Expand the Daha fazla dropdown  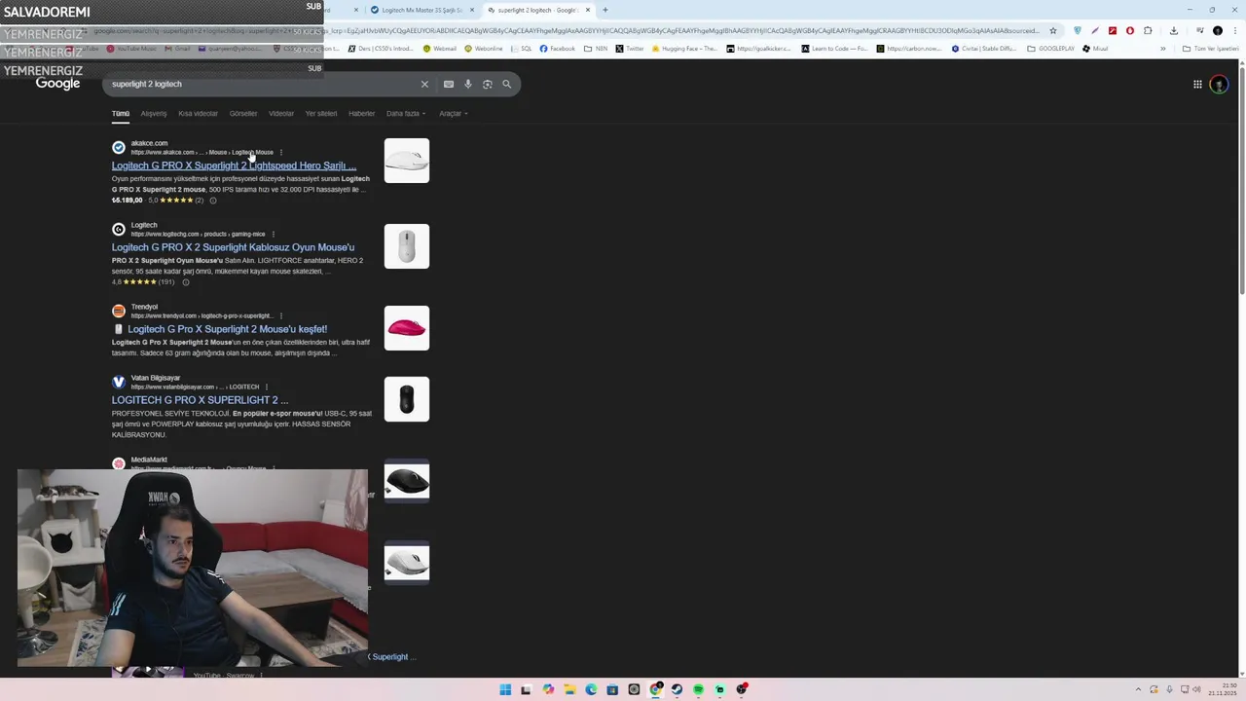tap(405, 114)
